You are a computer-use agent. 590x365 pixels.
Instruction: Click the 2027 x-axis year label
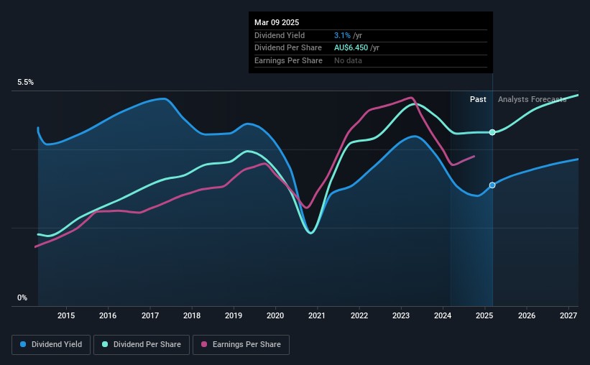click(568, 316)
